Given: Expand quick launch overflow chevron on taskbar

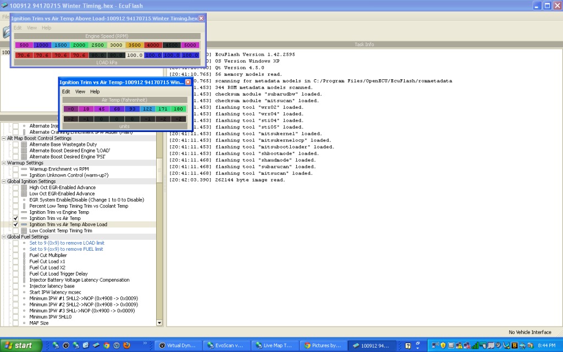Looking at the screenshot, I should 145,343.
